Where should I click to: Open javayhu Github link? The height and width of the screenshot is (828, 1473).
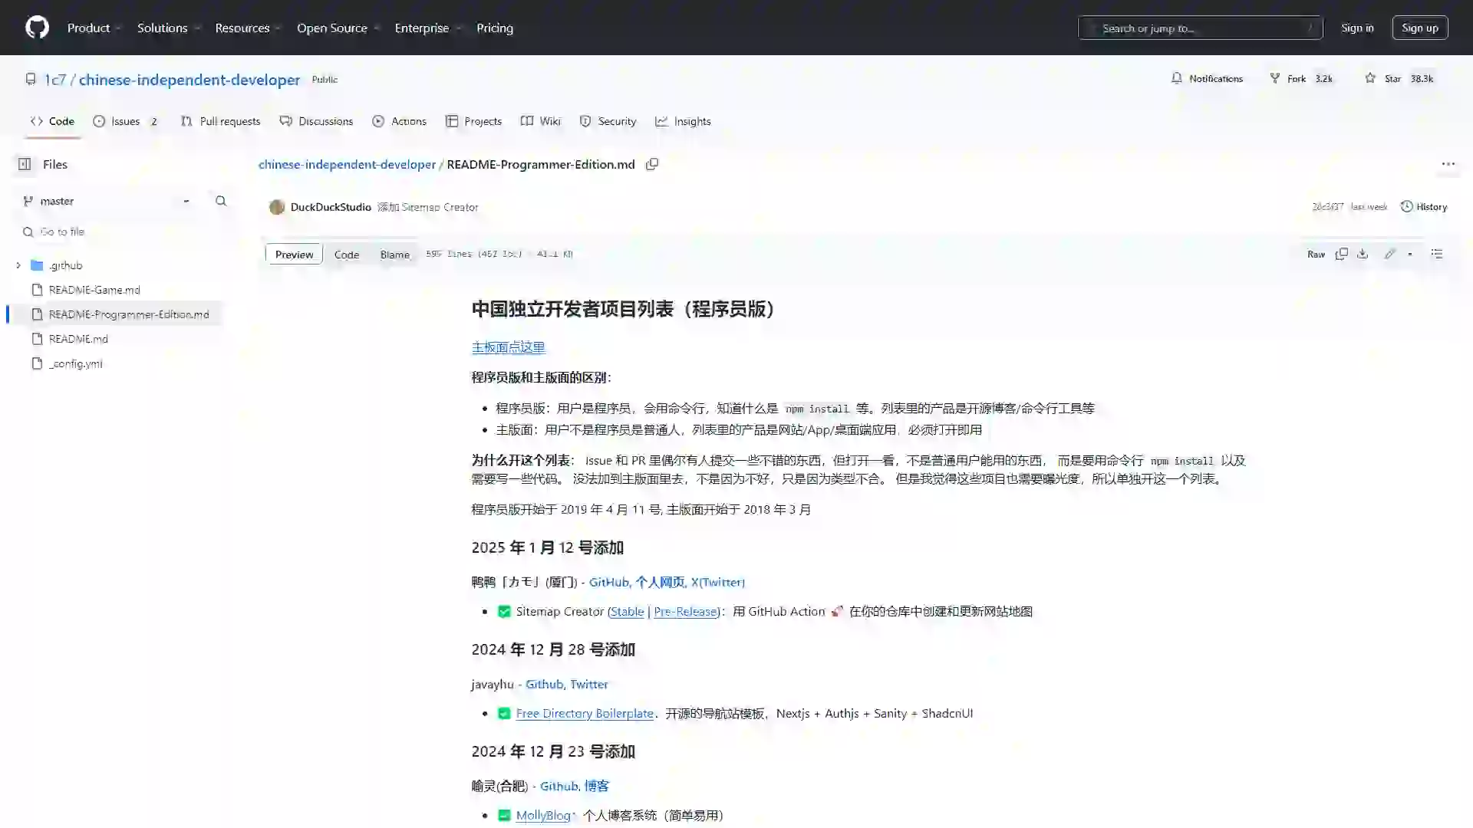[x=544, y=684]
